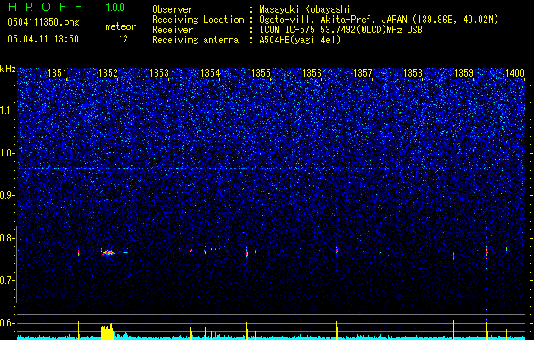Click the 1357 time marker
Screen dimensions: 534x340
pos(363,73)
